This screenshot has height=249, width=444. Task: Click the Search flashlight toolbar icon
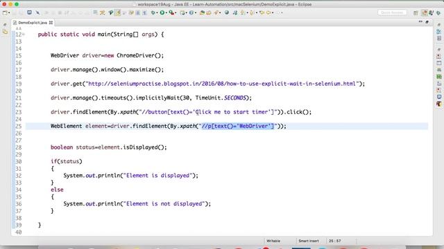point(216,12)
